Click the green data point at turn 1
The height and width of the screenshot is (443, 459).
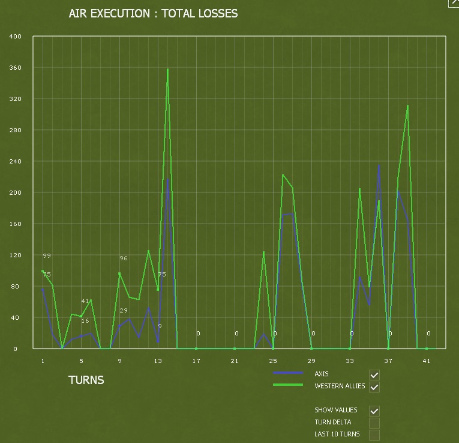[x=43, y=271]
